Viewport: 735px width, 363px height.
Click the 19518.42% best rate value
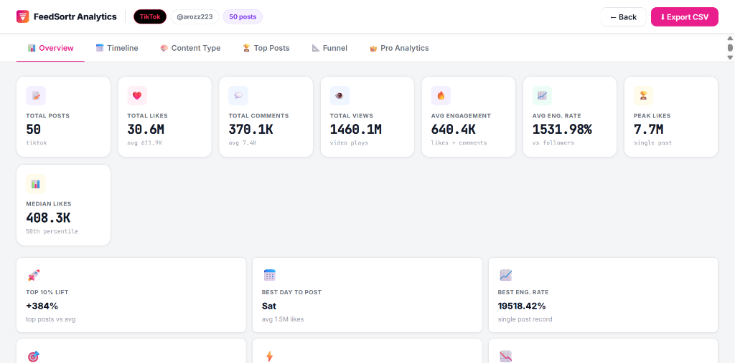point(522,306)
